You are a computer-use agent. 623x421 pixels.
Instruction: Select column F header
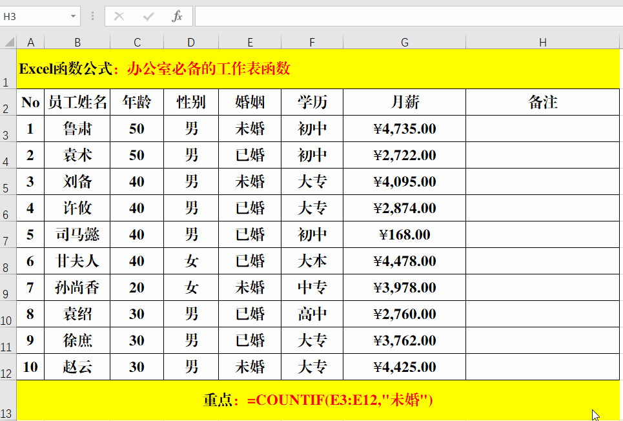pos(312,42)
